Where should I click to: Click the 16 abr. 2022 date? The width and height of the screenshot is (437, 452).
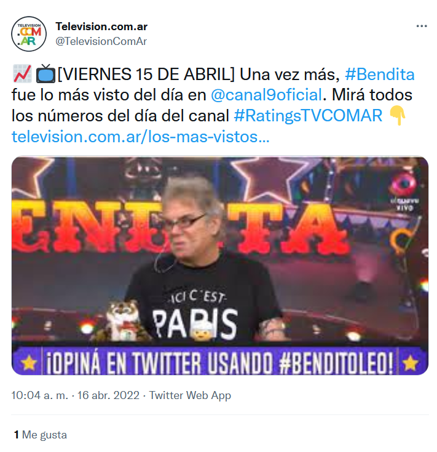point(108,395)
